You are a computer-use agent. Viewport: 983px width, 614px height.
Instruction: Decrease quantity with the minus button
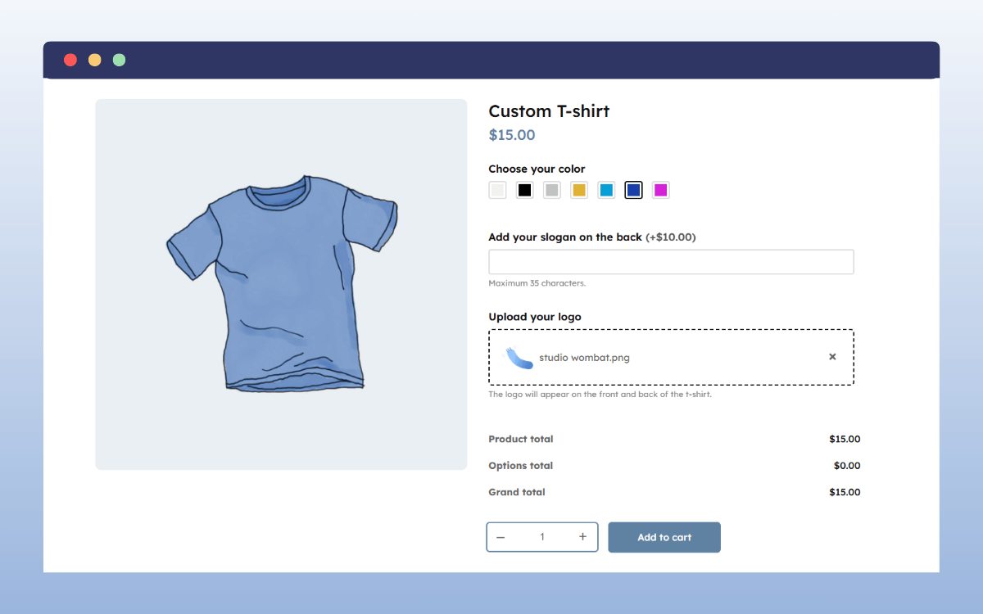[x=501, y=536]
